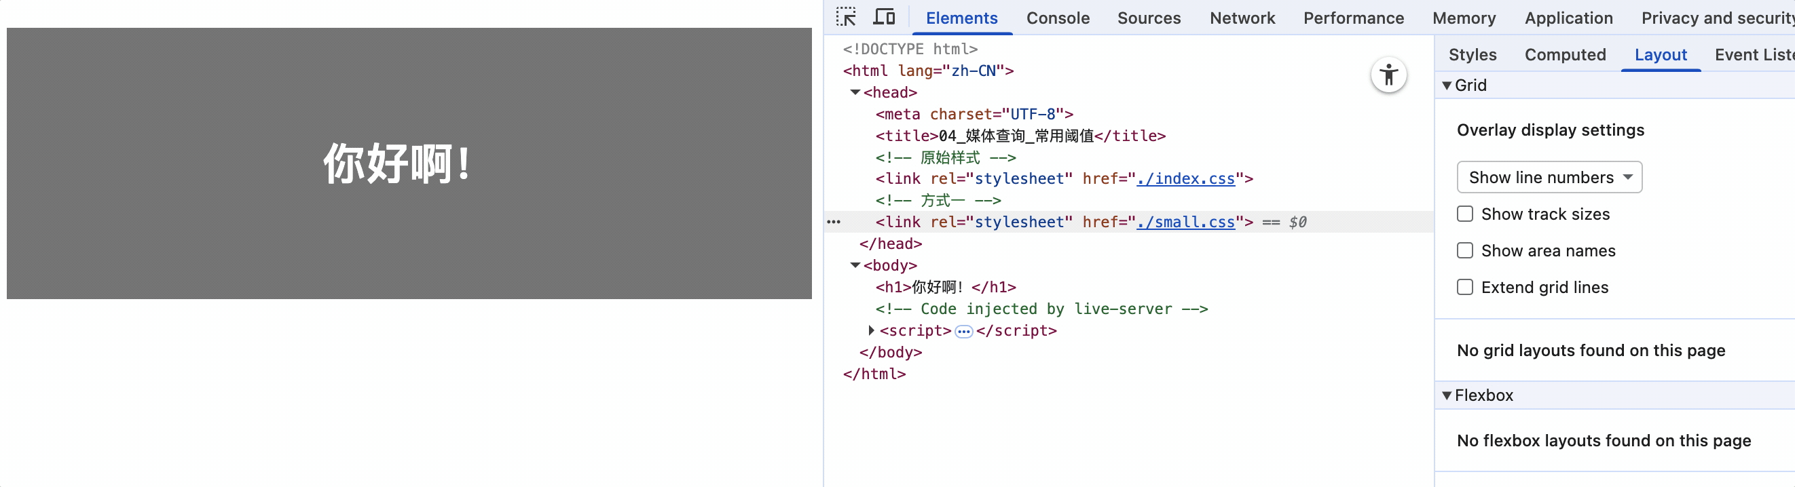1795x487 pixels.
Task: Select the 方式一 comment line
Action: click(938, 200)
